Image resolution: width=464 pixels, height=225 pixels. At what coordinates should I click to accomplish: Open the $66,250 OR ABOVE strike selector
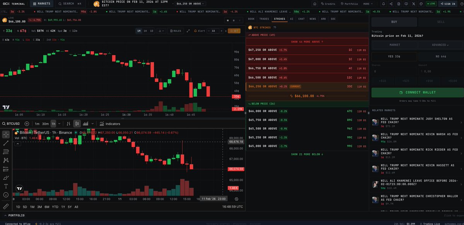(x=190, y=4)
